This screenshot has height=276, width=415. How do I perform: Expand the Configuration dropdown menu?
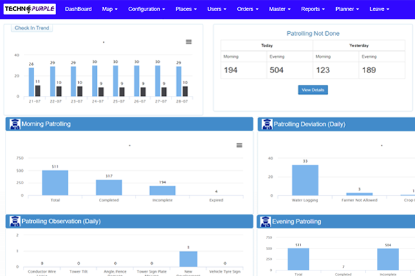click(x=147, y=9)
